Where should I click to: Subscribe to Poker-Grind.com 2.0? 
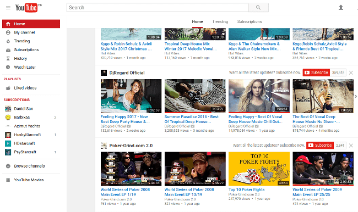tap(320, 146)
